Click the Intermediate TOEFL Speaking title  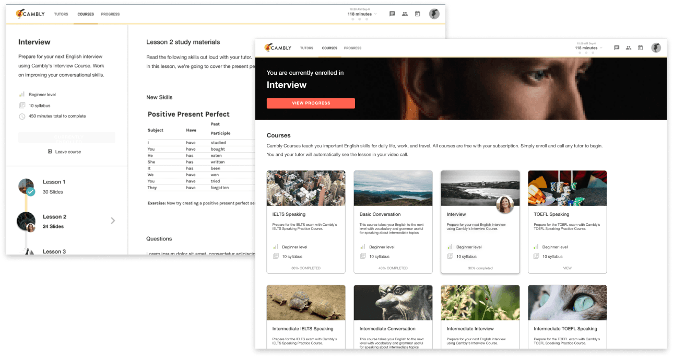[565, 329]
